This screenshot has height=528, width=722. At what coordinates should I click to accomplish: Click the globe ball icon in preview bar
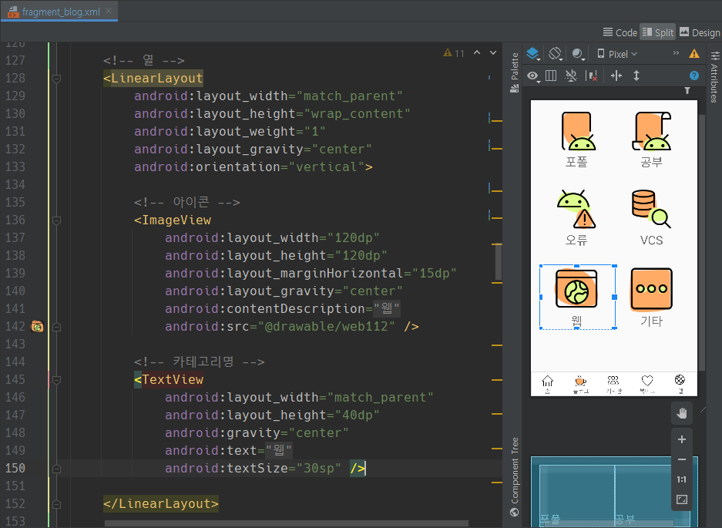tap(680, 380)
